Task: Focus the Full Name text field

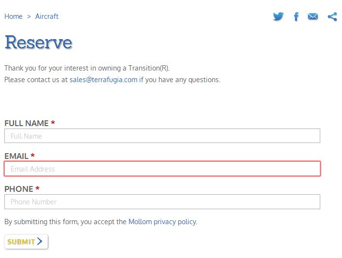Action: [x=162, y=136]
